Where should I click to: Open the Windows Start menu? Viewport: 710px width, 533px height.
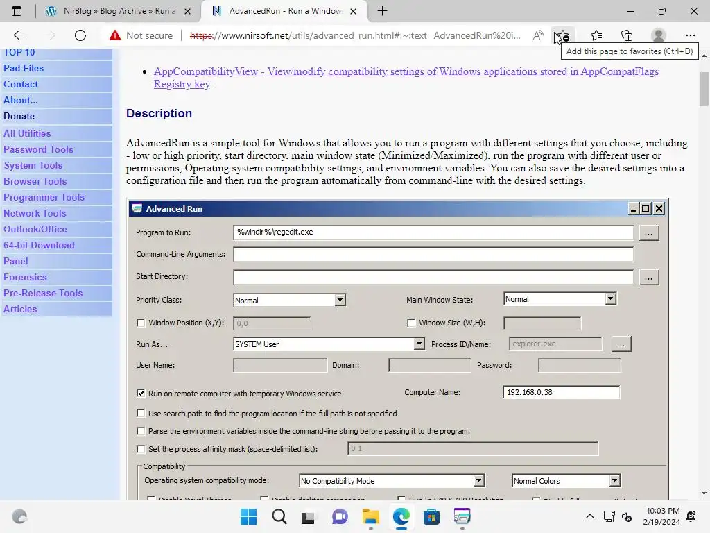248,516
